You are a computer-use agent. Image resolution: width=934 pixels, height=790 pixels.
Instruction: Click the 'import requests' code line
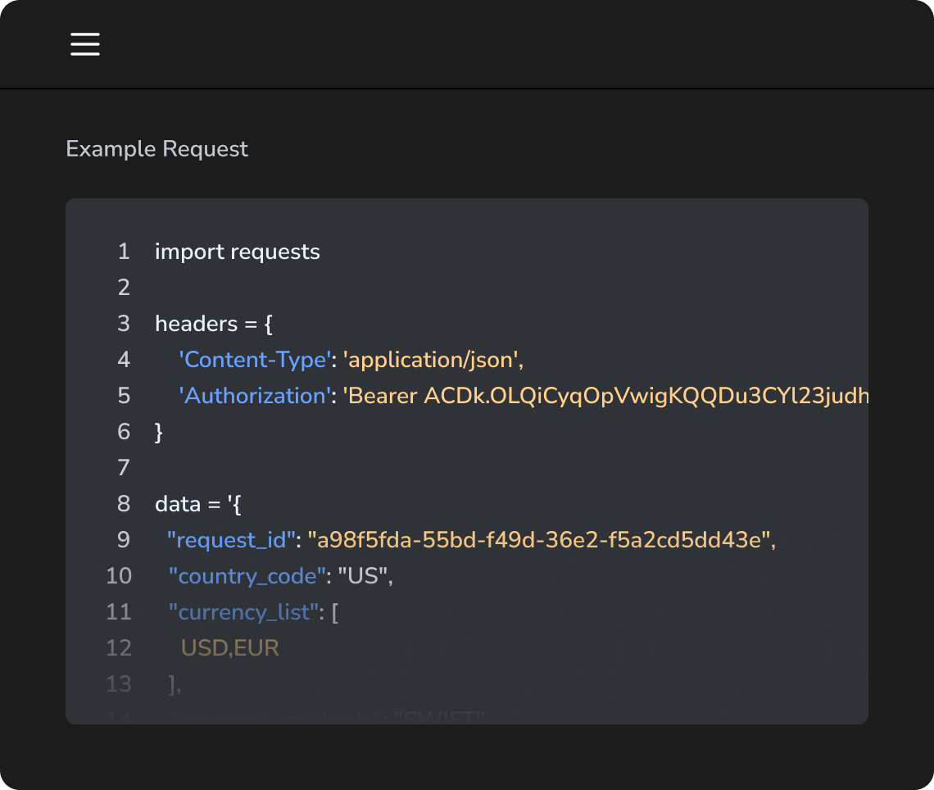click(x=237, y=252)
